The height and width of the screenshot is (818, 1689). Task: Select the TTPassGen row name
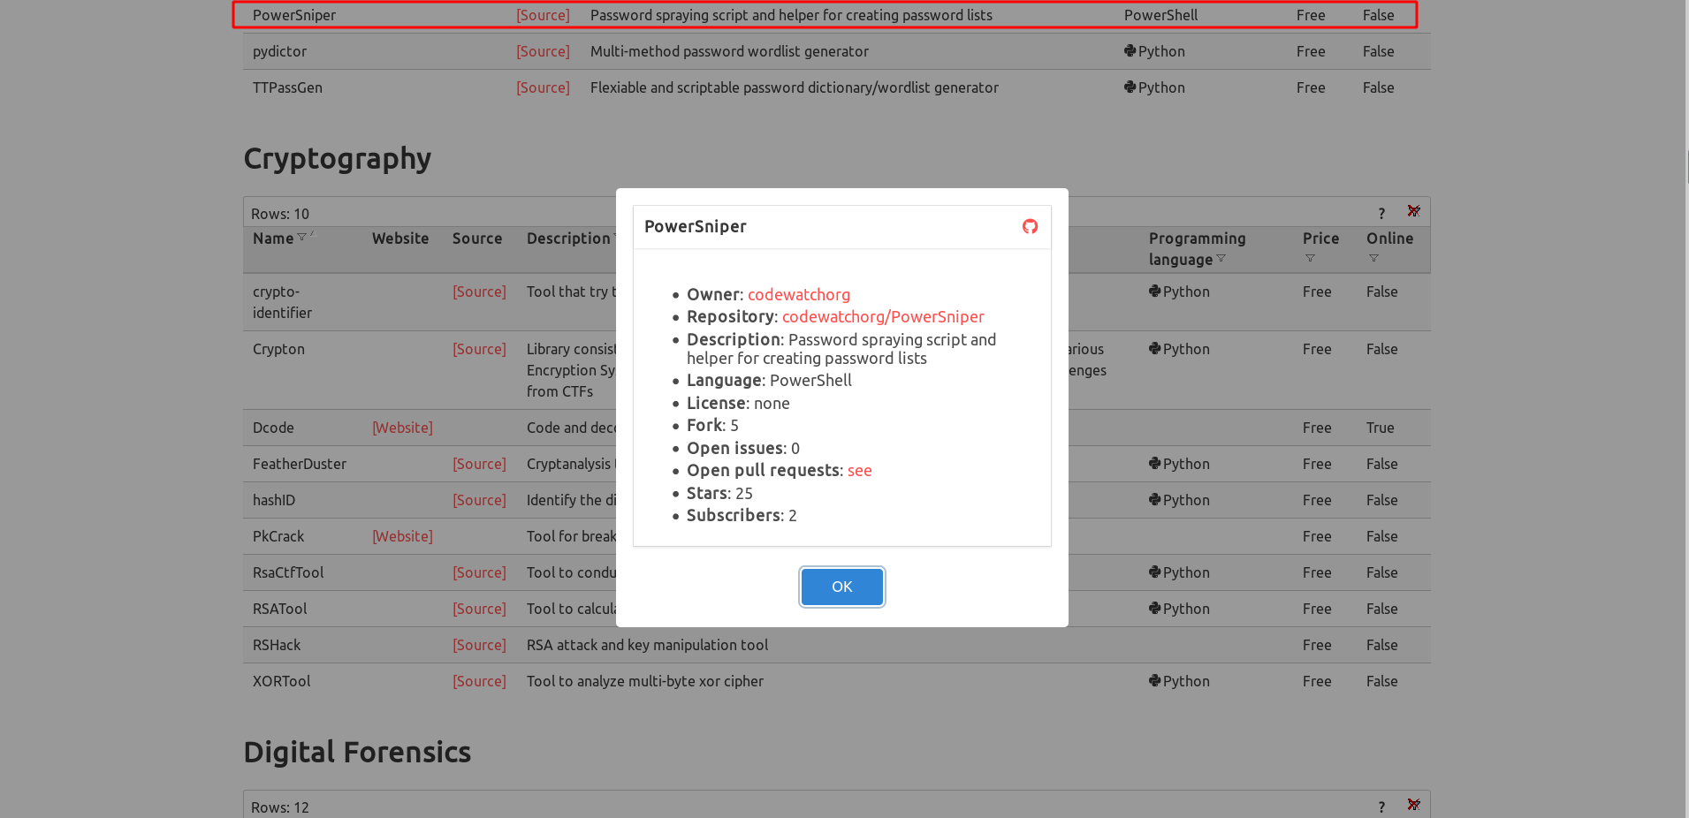[287, 88]
